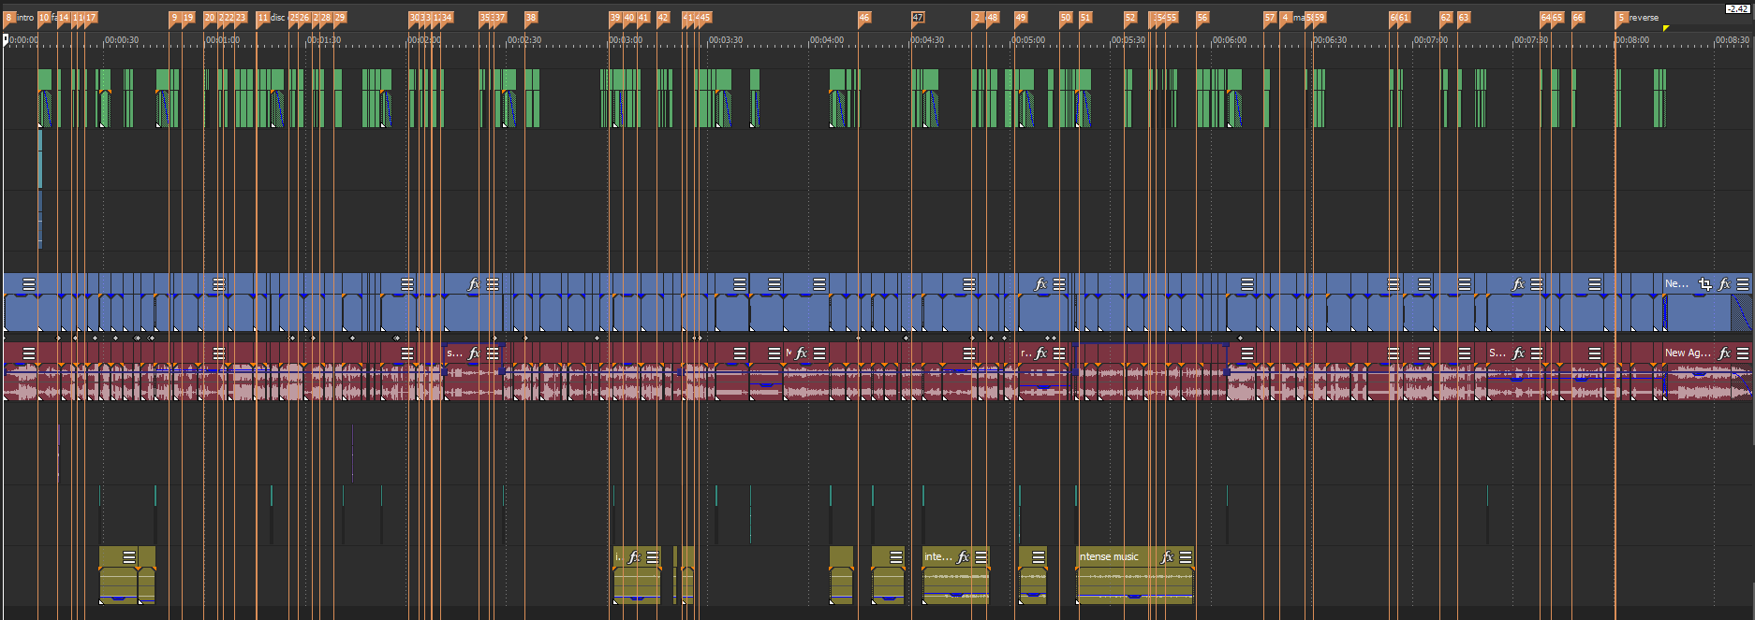Open hamburger menu on the last video event
This screenshot has width=1755, height=620.
click(x=1743, y=284)
